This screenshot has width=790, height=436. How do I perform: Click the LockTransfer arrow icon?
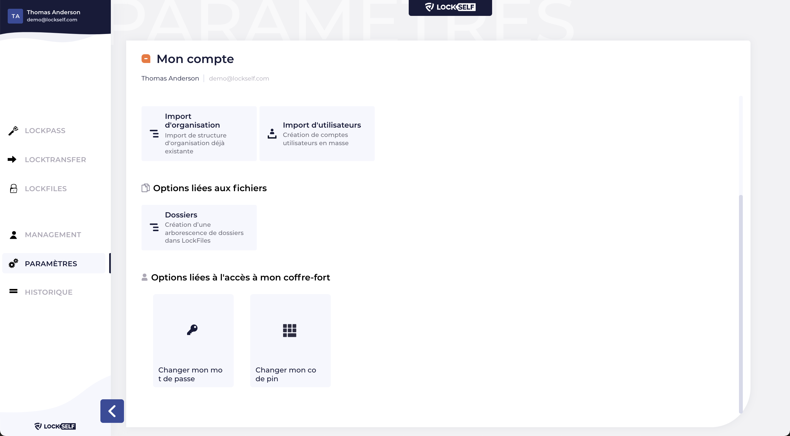tap(12, 159)
